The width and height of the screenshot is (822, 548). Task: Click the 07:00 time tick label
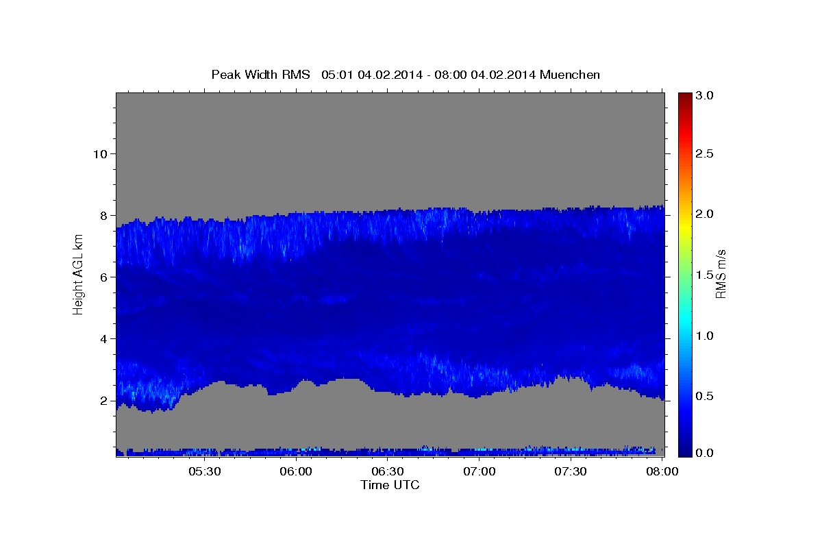(x=480, y=472)
